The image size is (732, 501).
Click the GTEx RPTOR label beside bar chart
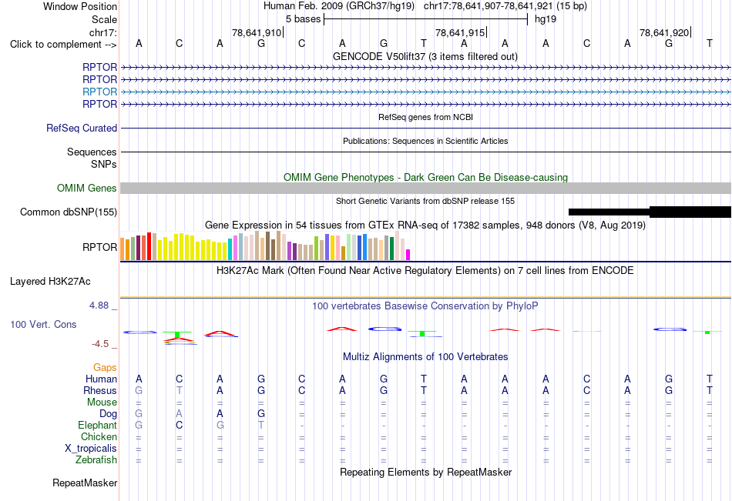(x=99, y=247)
